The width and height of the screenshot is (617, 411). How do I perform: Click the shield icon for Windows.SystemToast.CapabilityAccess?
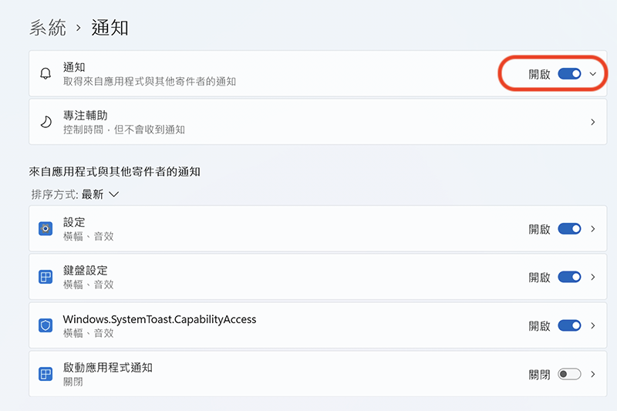(46, 325)
